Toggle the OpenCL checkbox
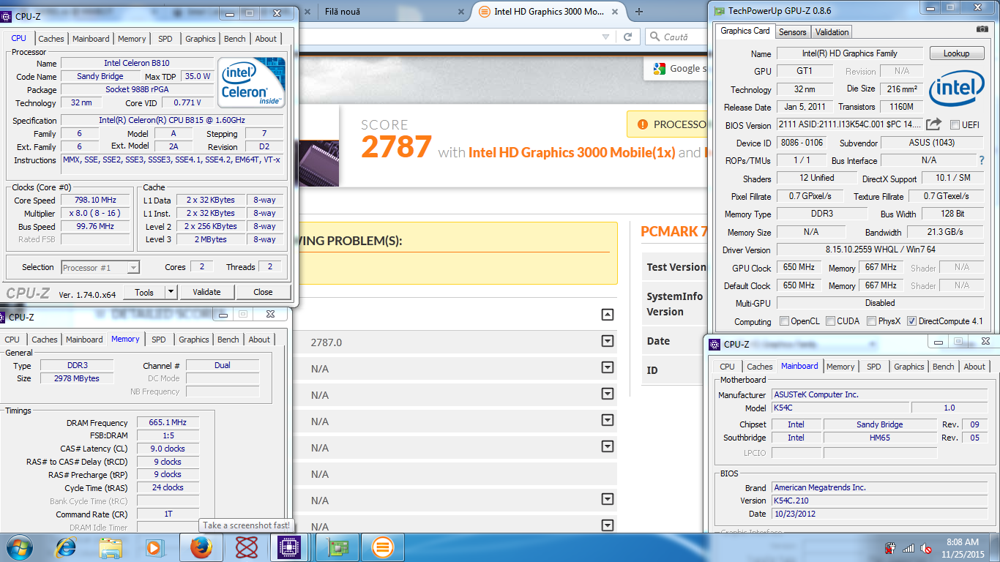 click(x=785, y=321)
